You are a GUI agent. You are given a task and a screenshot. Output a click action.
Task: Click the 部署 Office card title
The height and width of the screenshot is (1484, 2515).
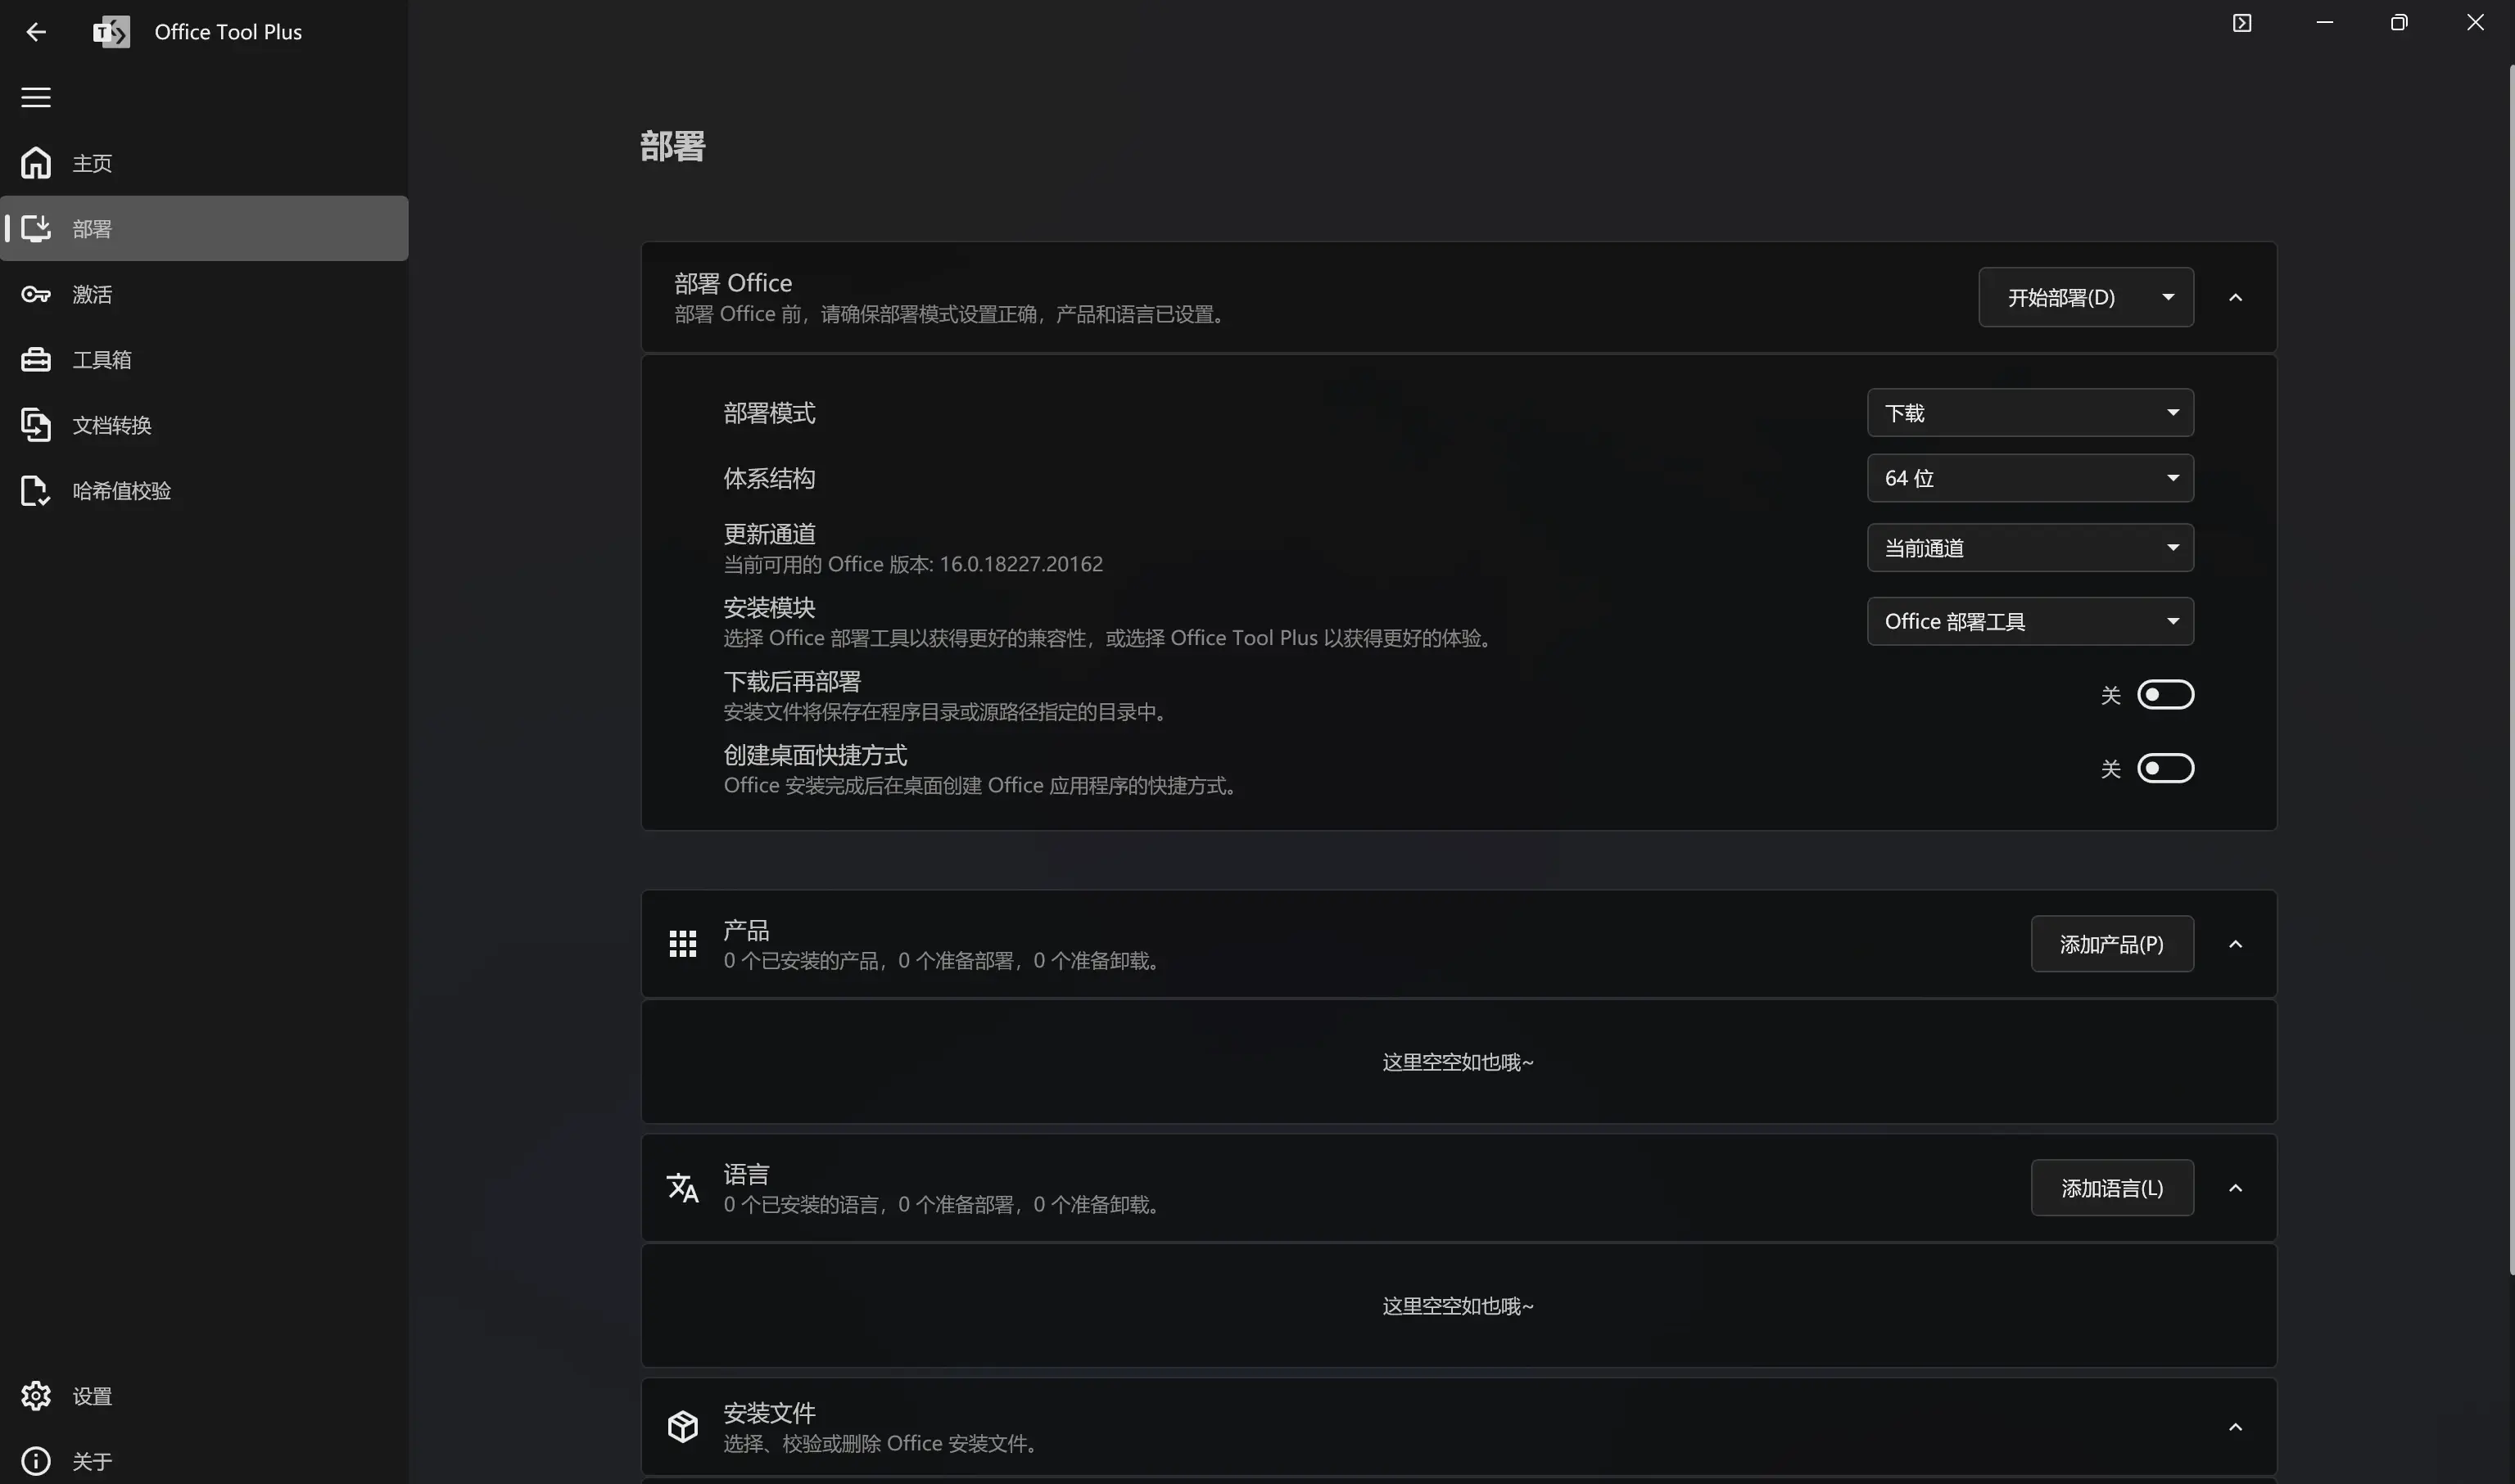tap(732, 283)
